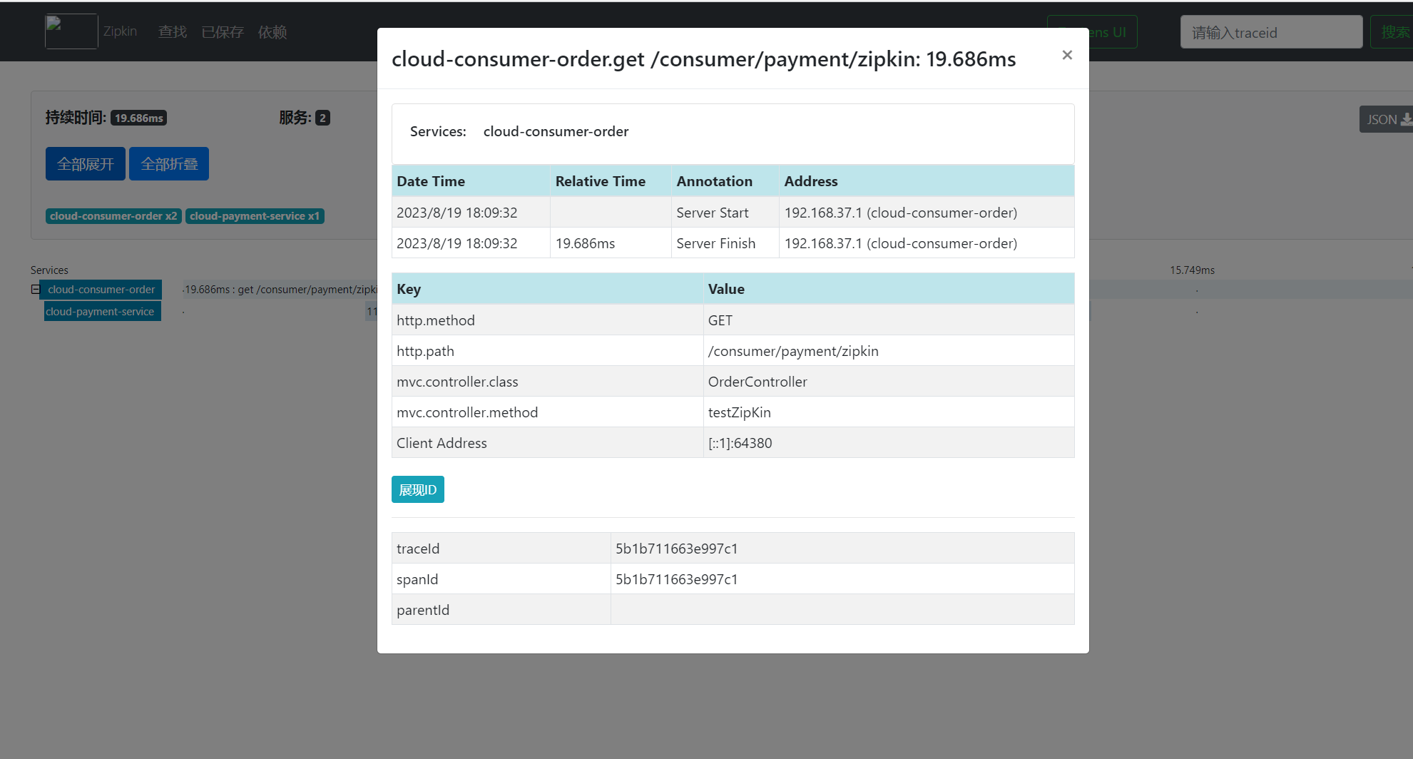Click the /consumer/payment/zipkin path value

tap(793, 351)
